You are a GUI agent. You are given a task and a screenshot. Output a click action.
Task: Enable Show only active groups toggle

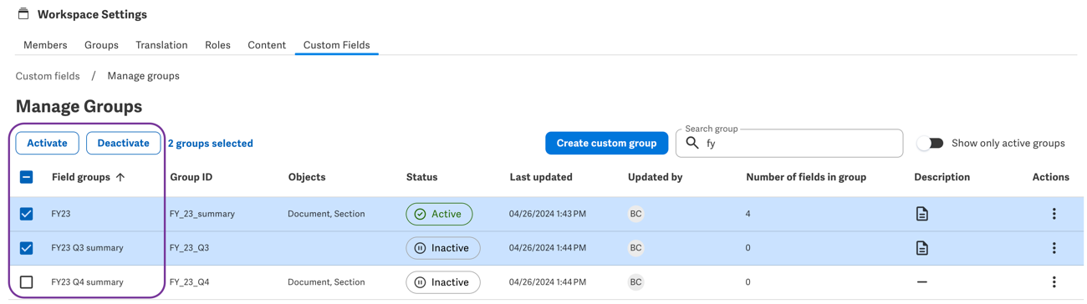coord(930,143)
